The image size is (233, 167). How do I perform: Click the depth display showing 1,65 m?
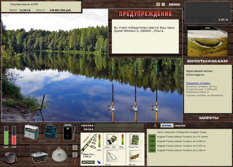point(208,13)
